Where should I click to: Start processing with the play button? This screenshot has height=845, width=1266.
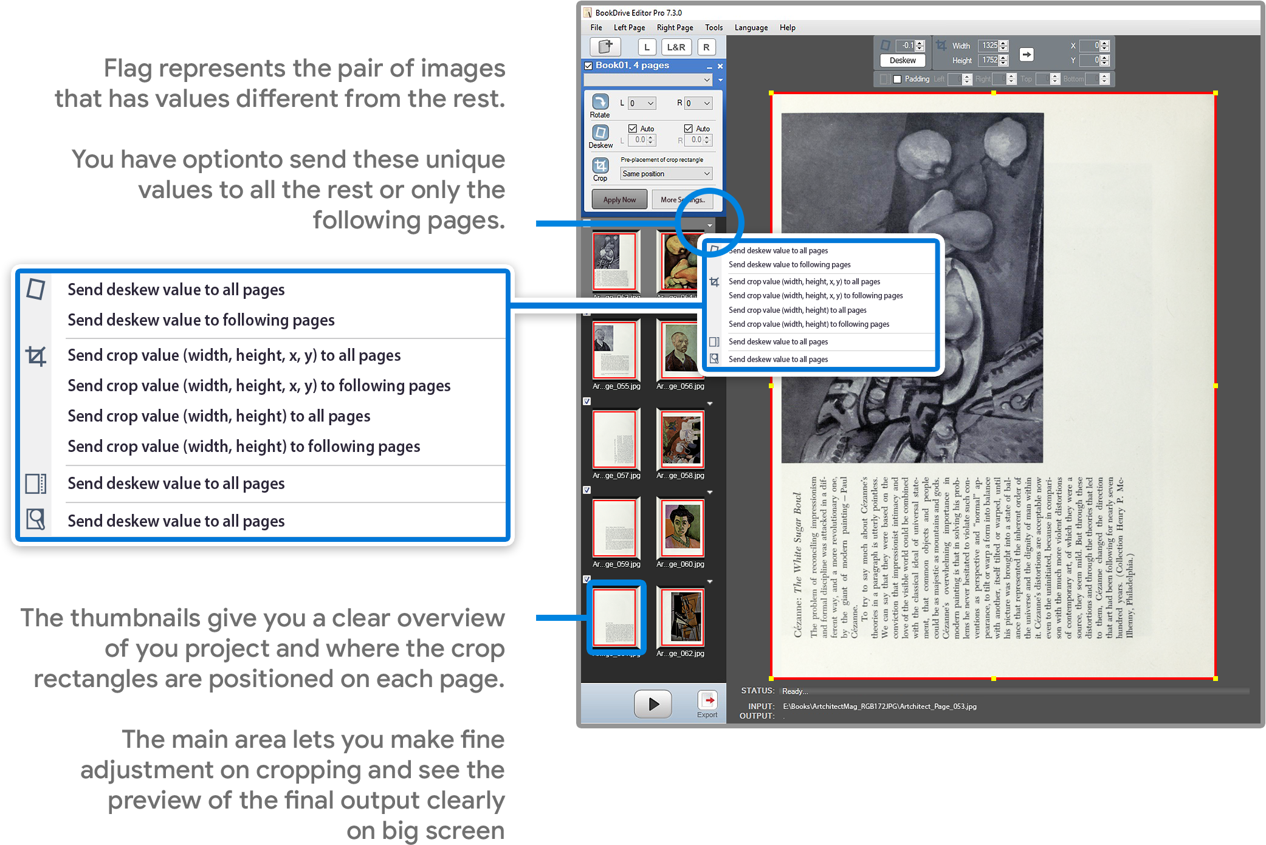click(653, 704)
